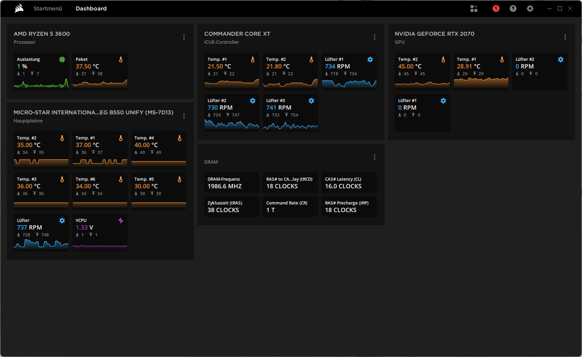This screenshot has width=582, height=357.
Task: Click the NVIDIA GEFORCE RTX 2070 title
Action: point(434,34)
